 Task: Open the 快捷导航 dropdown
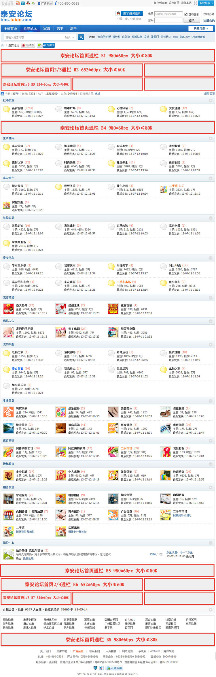[201, 28]
